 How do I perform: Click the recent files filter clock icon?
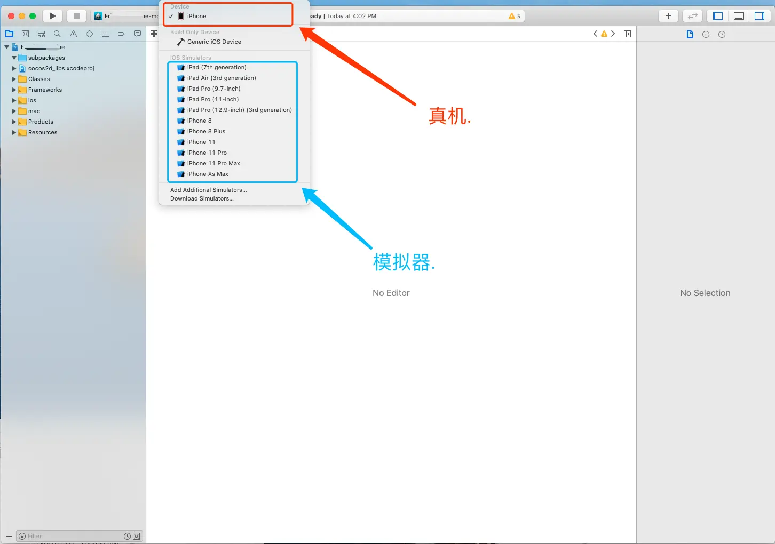127,536
